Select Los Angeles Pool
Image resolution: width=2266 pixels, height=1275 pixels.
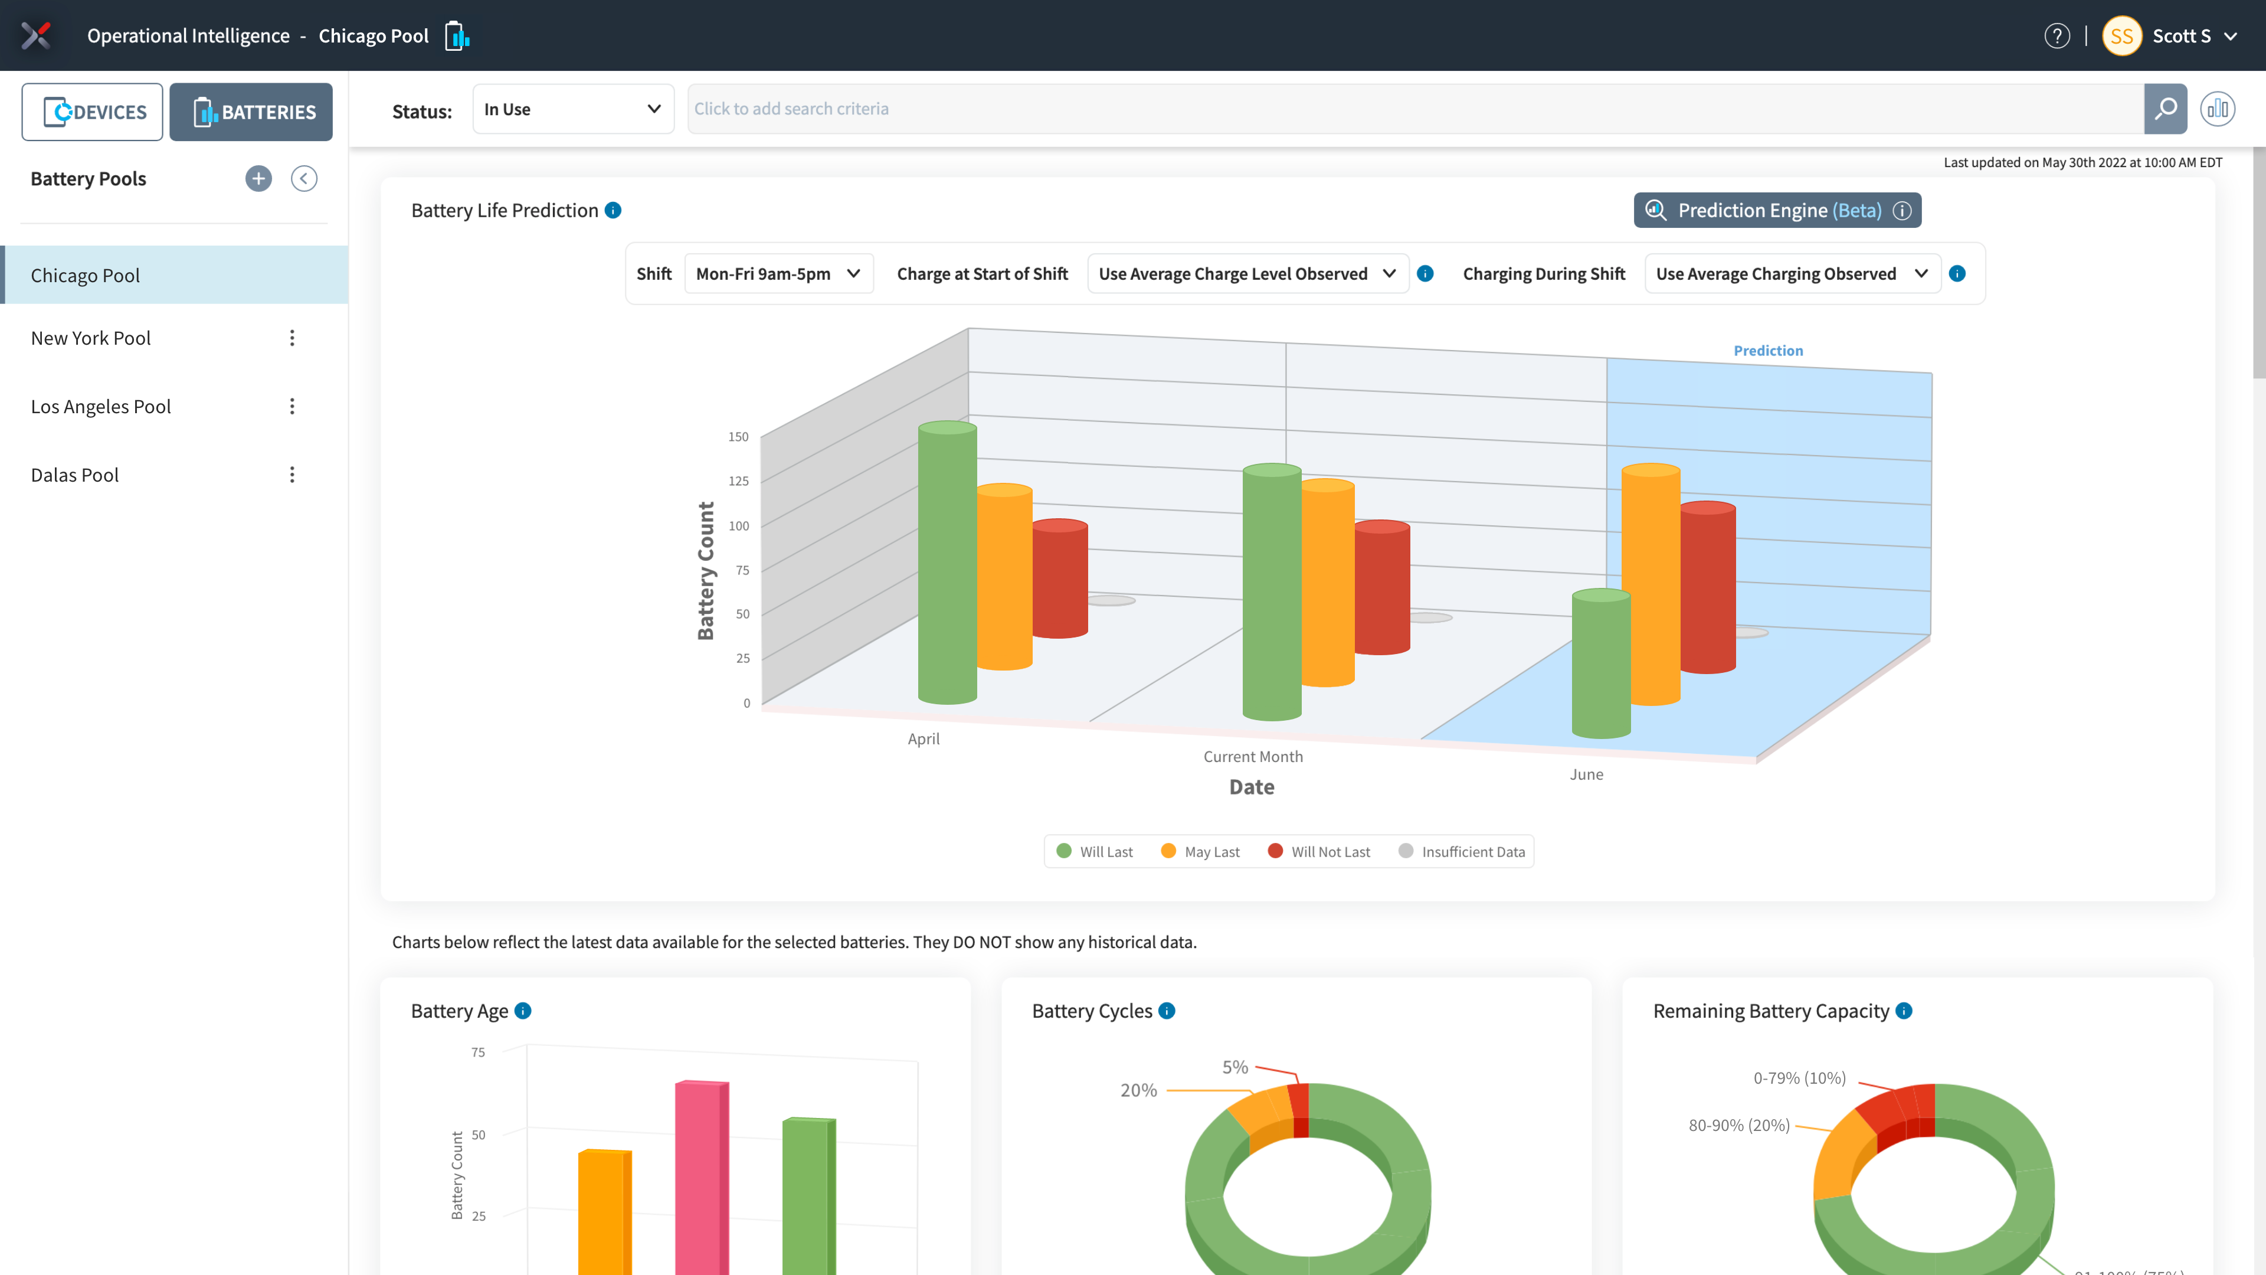pos(100,407)
